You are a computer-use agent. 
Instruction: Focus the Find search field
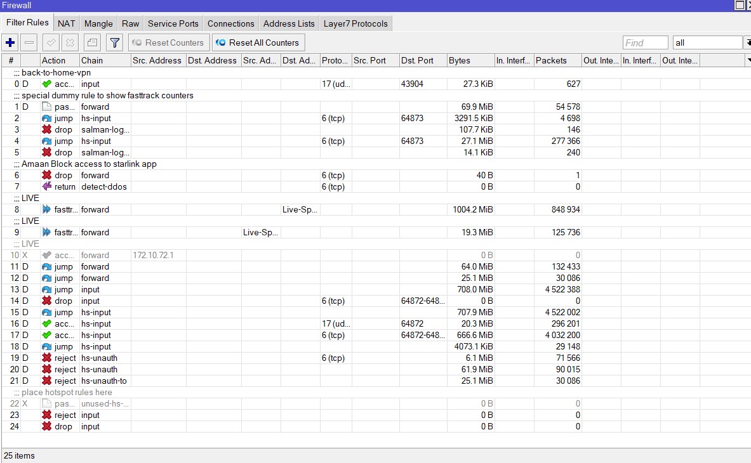coord(645,42)
